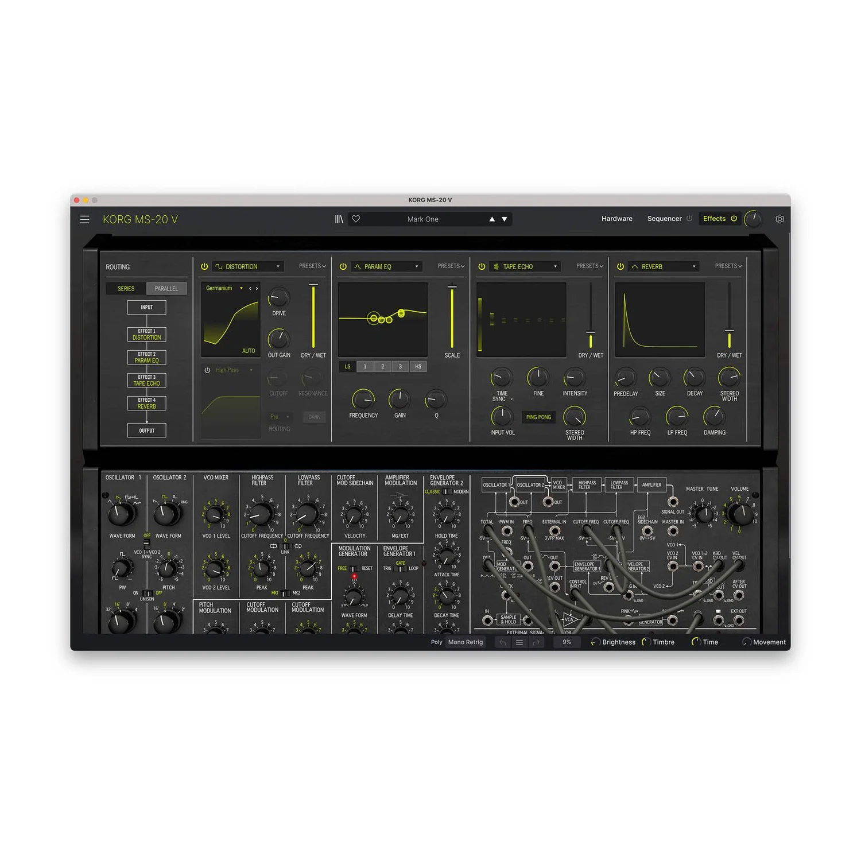Click the Mono Retrig voice mode button
This screenshot has width=861, height=861.
pos(466,642)
